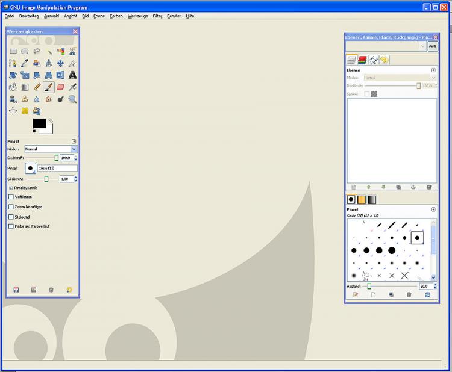Select the Pencil tool

tap(37, 87)
